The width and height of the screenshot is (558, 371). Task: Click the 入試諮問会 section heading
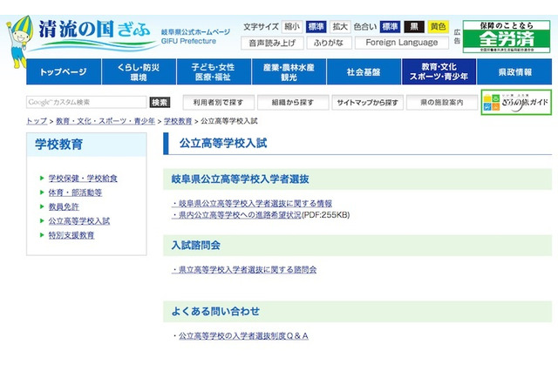(195, 246)
